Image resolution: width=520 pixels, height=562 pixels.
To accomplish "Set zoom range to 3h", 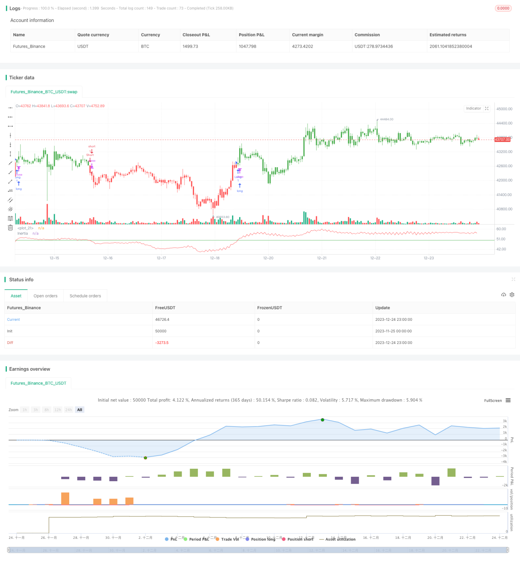I will 36,410.
